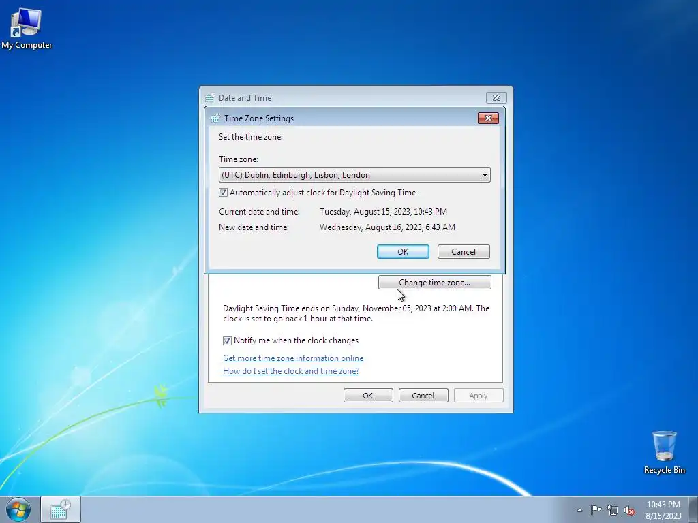
Task: Open the Time zone dropdown list
Action: coord(354,175)
